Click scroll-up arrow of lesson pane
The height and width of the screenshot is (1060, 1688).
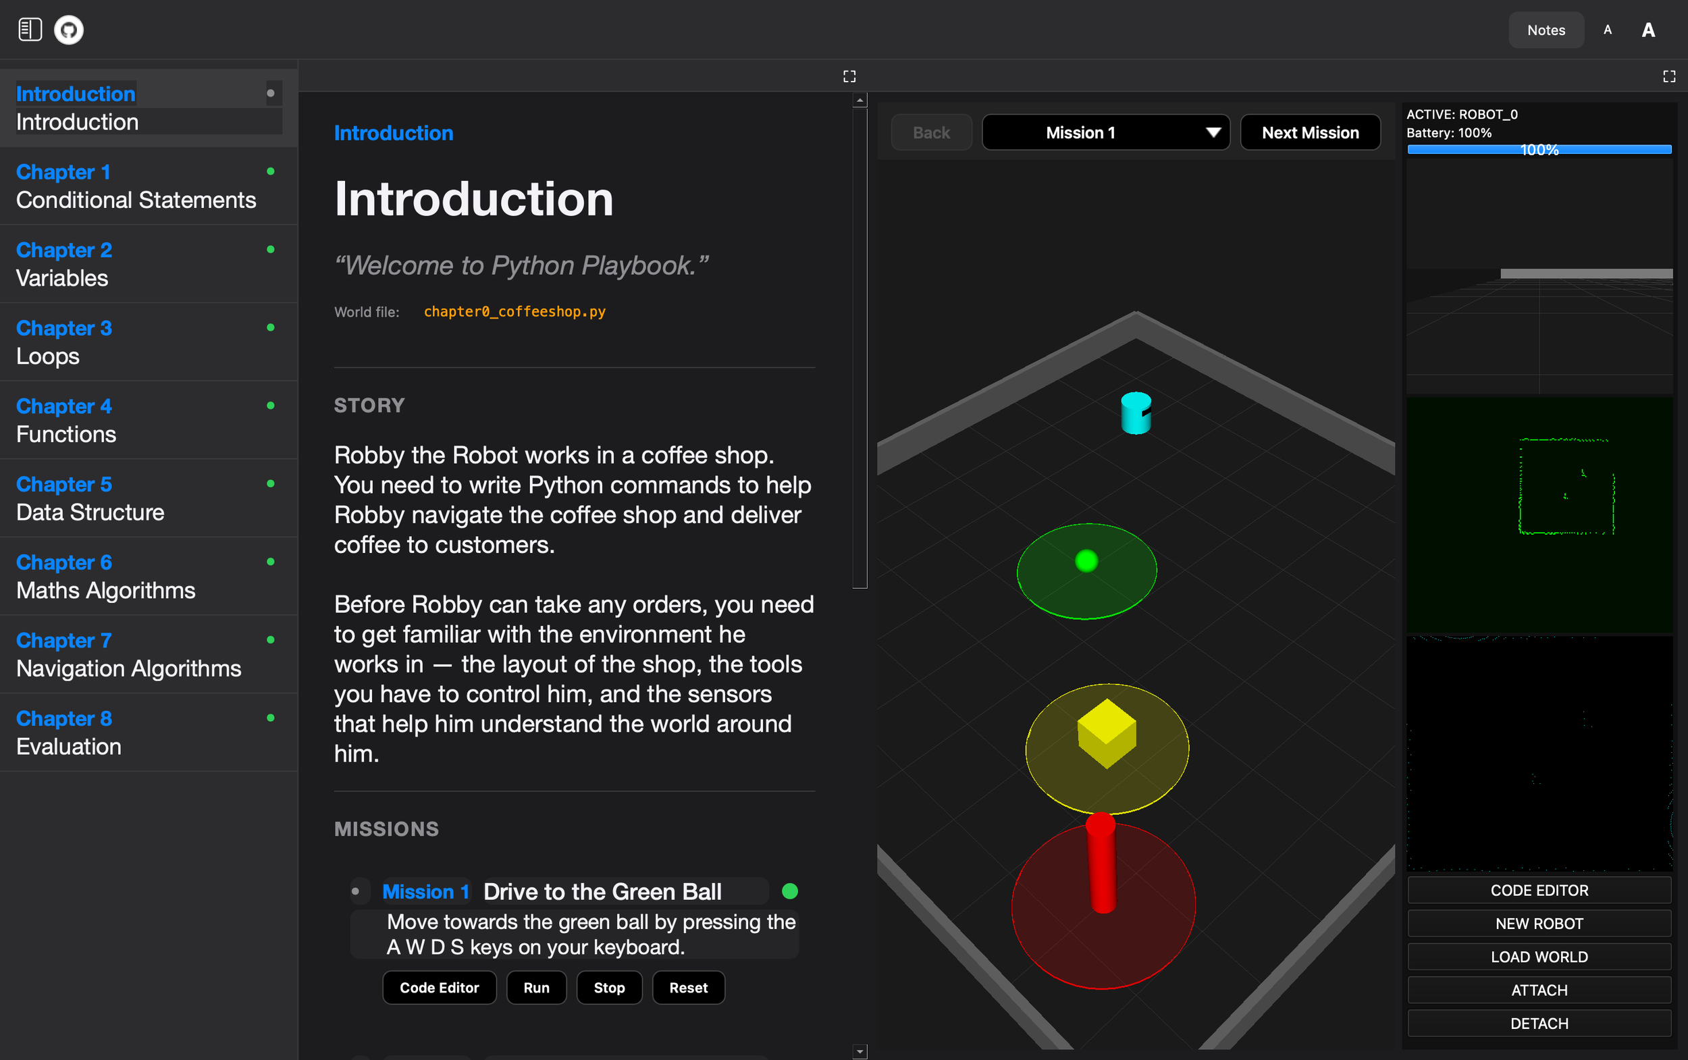click(860, 101)
